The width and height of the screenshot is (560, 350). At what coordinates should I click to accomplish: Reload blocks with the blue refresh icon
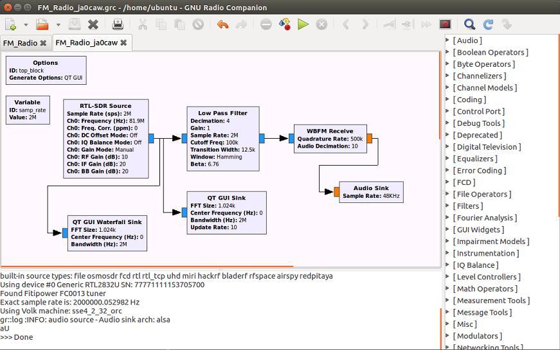pos(488,24)
